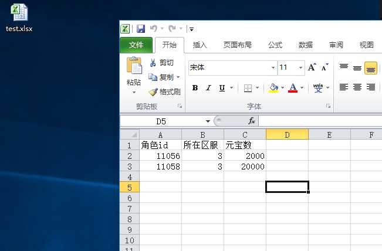Expand the 粘贴 paste options arrow
382x251 pixels.
click(134, 93)
